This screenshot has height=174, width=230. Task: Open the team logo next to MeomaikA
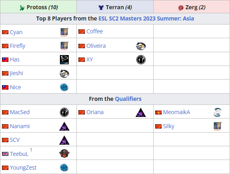pos(218,113)
